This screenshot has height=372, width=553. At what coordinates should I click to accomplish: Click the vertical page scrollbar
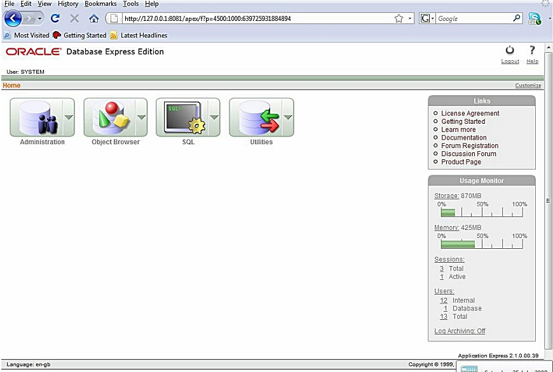548,201
